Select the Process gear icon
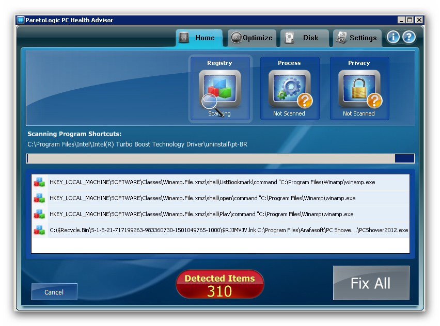Screen dimensions: 440x326 point(290,89)
